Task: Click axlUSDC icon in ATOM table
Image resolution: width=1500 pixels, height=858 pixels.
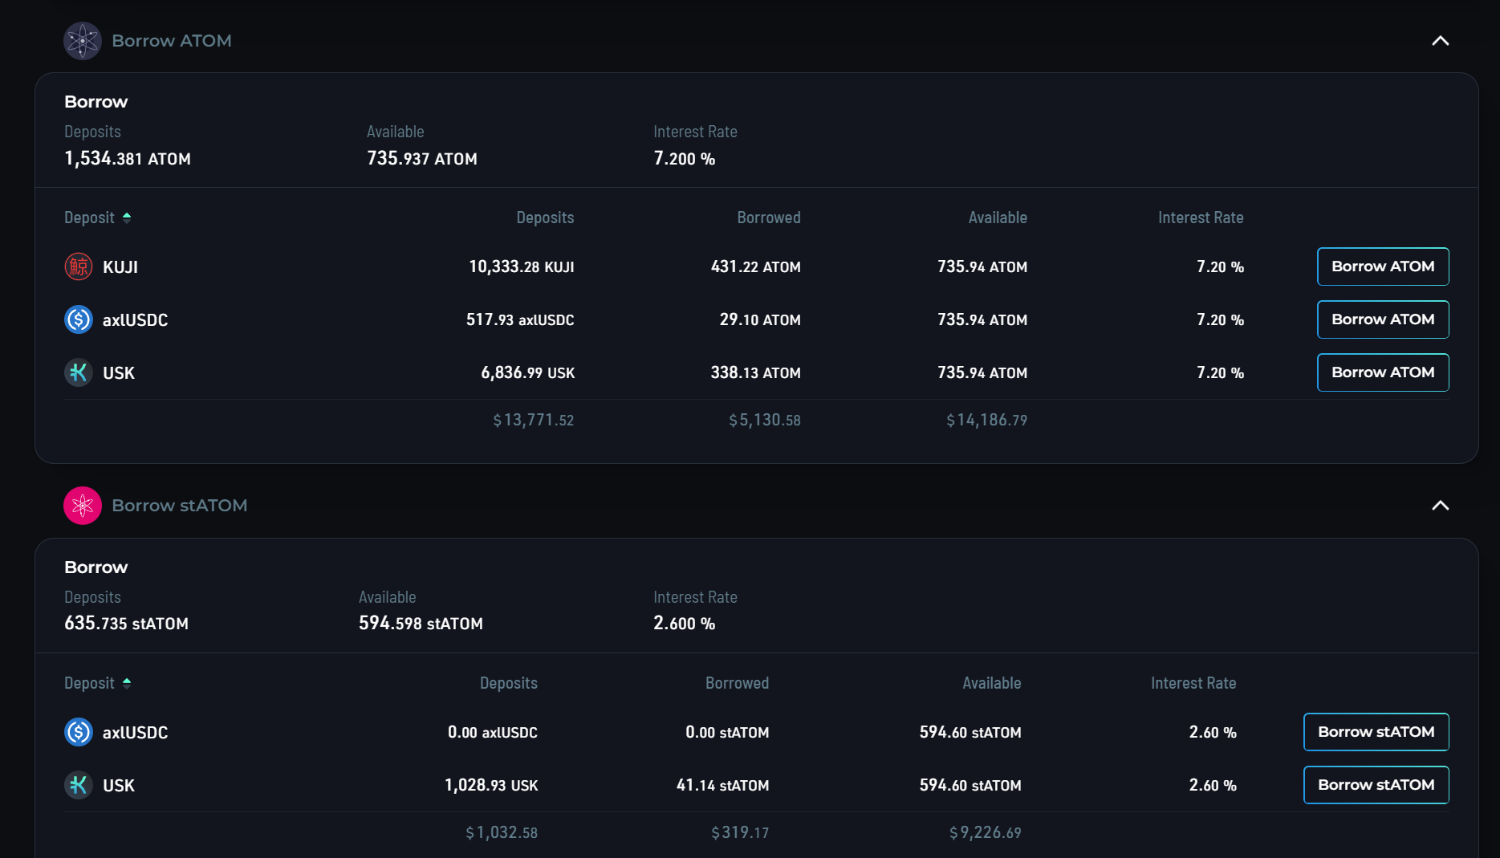Action: click(x=79, y=319)
